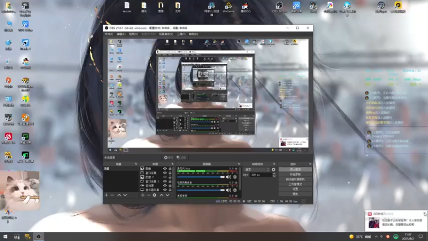Open transition settings gear beside 渐变
The height and width of the screenshot is (241, 428).
tap(273, 170)
